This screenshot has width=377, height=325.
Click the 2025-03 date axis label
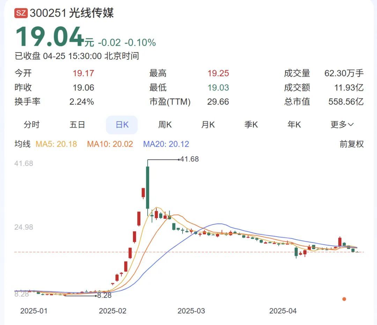pos(191,311)
